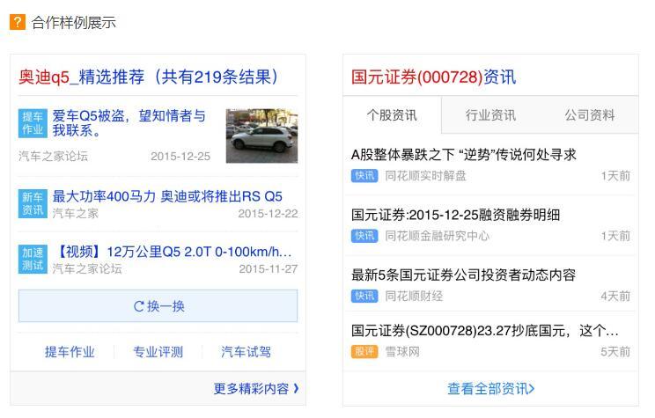Open the 提车作业 category link
Image resolution: width=655 pixels, height=418 pixels.
pyautogui.click(x=70, y=352)
